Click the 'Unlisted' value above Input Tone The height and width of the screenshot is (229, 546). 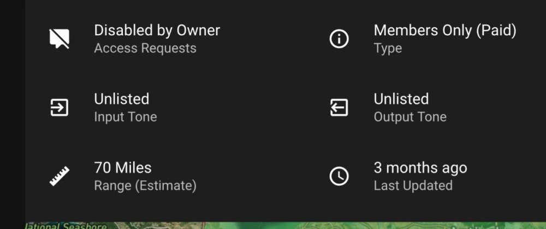(121, 99)
